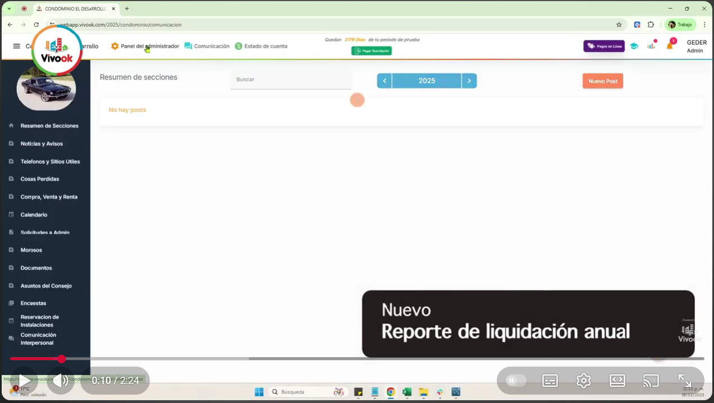The image size is (714, 403).
Task: Turn on video subtitles captions
Action: point(550,381)
